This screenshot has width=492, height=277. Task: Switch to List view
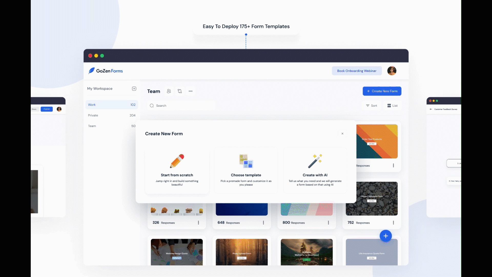392,106
